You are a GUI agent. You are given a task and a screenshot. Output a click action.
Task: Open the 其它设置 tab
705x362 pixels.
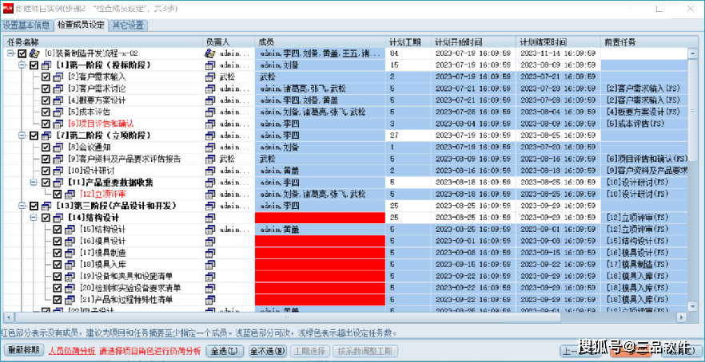(x=128, y=26)
